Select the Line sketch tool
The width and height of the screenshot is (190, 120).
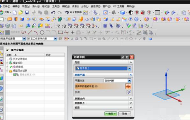tap(30, 32)
